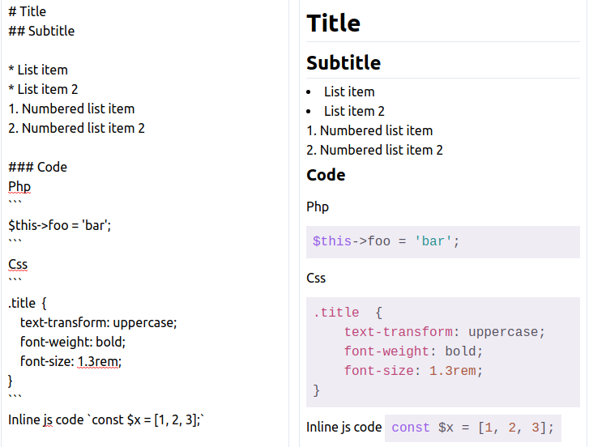Click the underlined 'Css' word in the editor
The image size is (589, 447).
coord(18,264)
